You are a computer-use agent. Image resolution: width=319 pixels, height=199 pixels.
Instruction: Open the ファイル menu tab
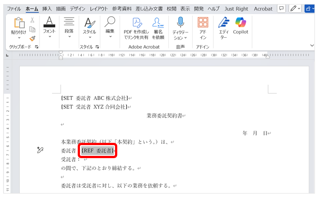pos(14,9)
